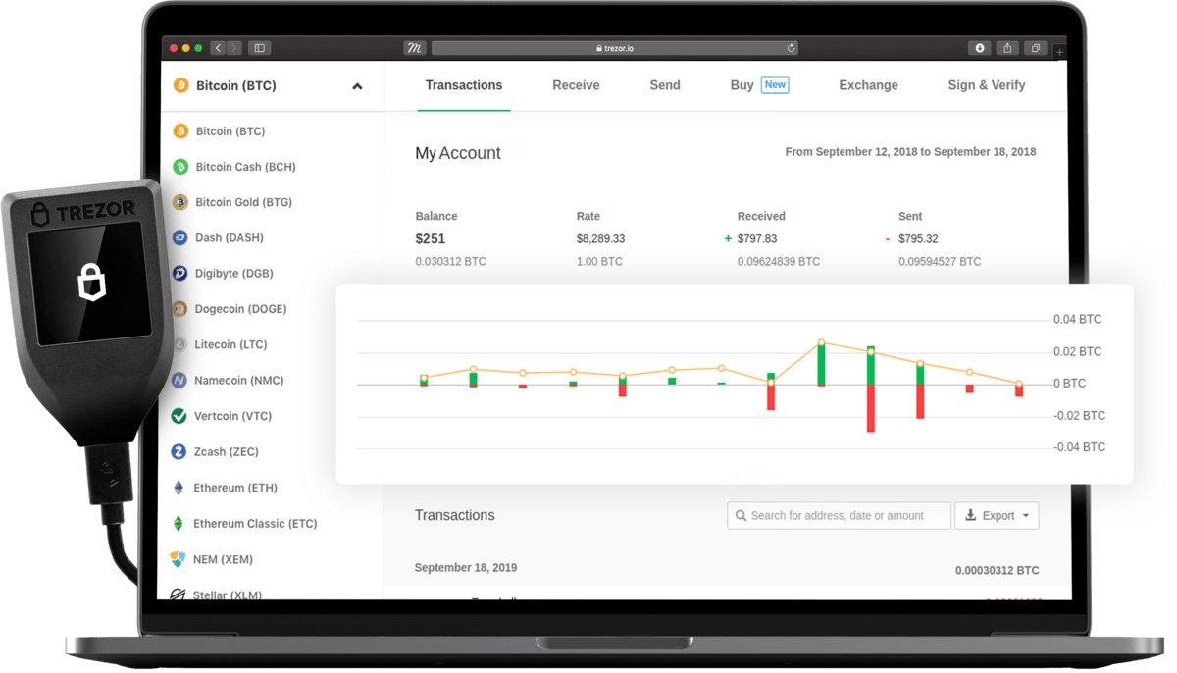Click the tallest red bar in the chart
This screenshot has height=673, width=1177.
click(x=870, y=408)
